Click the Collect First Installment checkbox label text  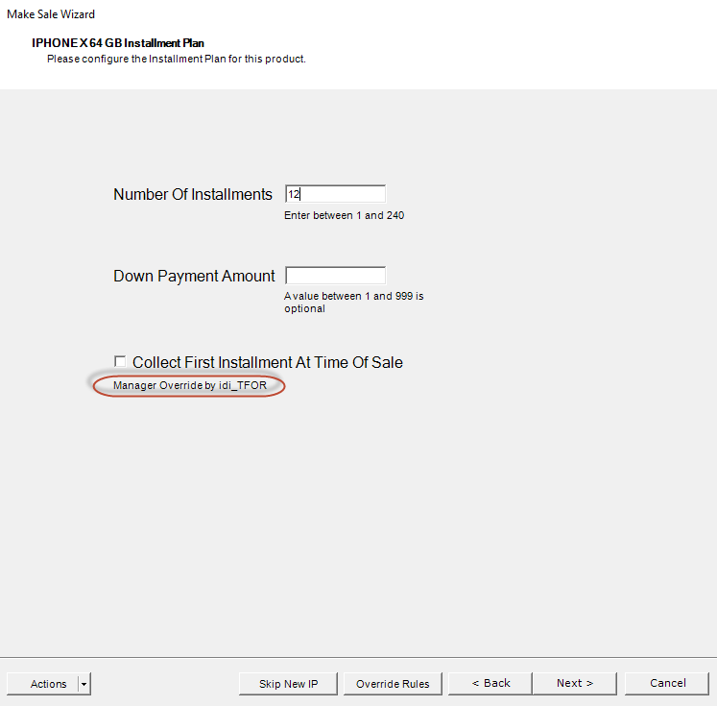coord(267,362)
